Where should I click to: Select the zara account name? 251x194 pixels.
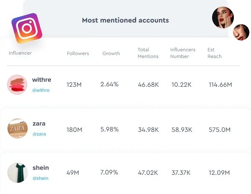coord(39,123)
